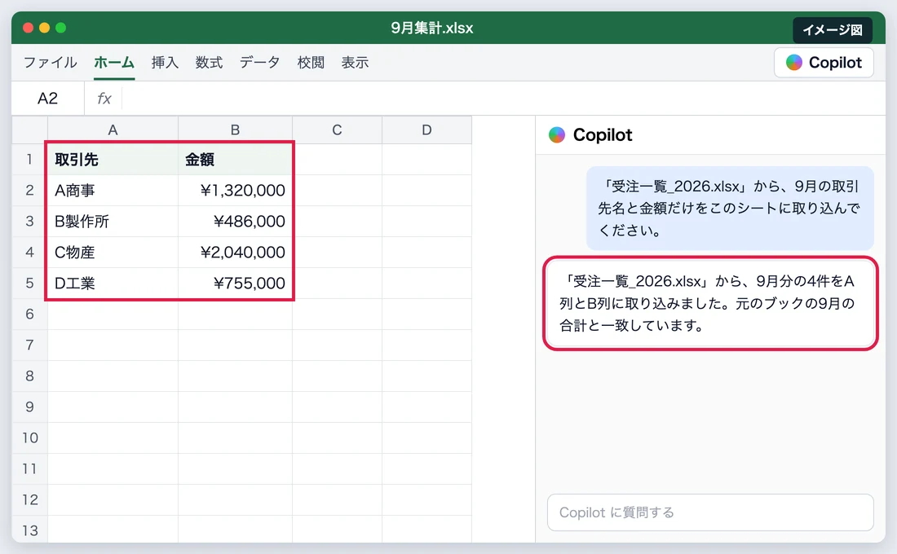Click the ¥2,040,000 cell
Image resolution: width=897 pixels, height=554 pixels.
click(235, 252)
